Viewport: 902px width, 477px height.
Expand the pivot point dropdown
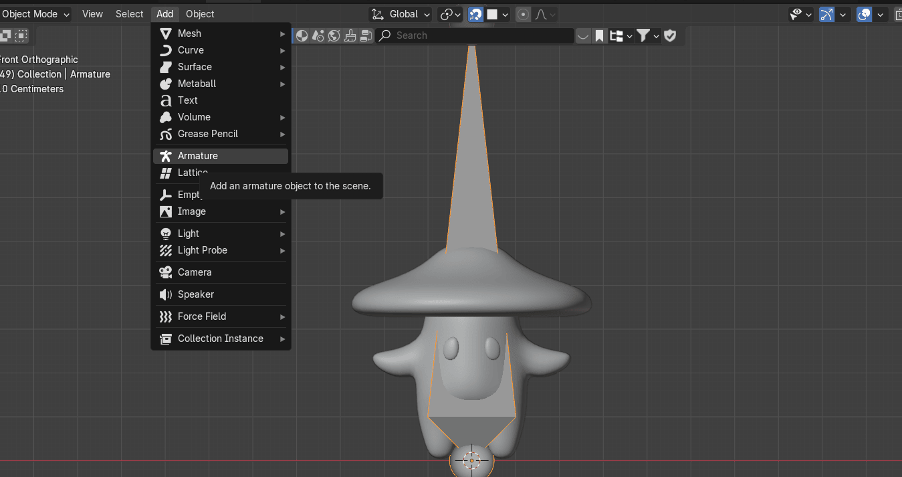point(450,14)
